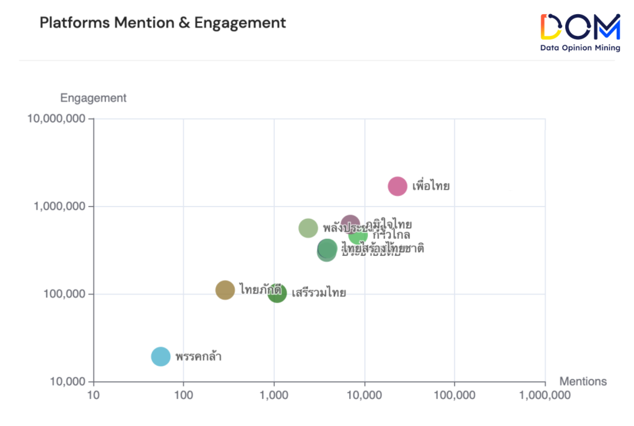Click the pink เพื่อไทย bubble
634x426 pixels.
[397, 186]
